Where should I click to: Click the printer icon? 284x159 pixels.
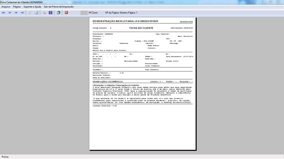pyautogui.click(x=44, y=13)
